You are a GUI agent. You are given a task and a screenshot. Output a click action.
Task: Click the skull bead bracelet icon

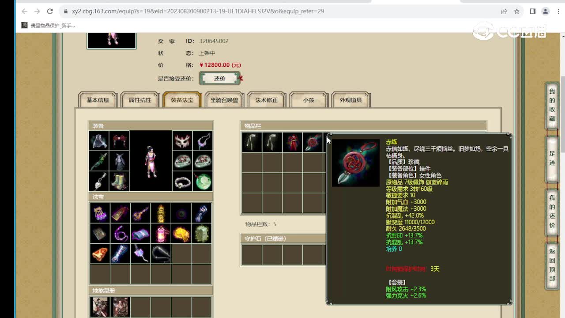182,181
